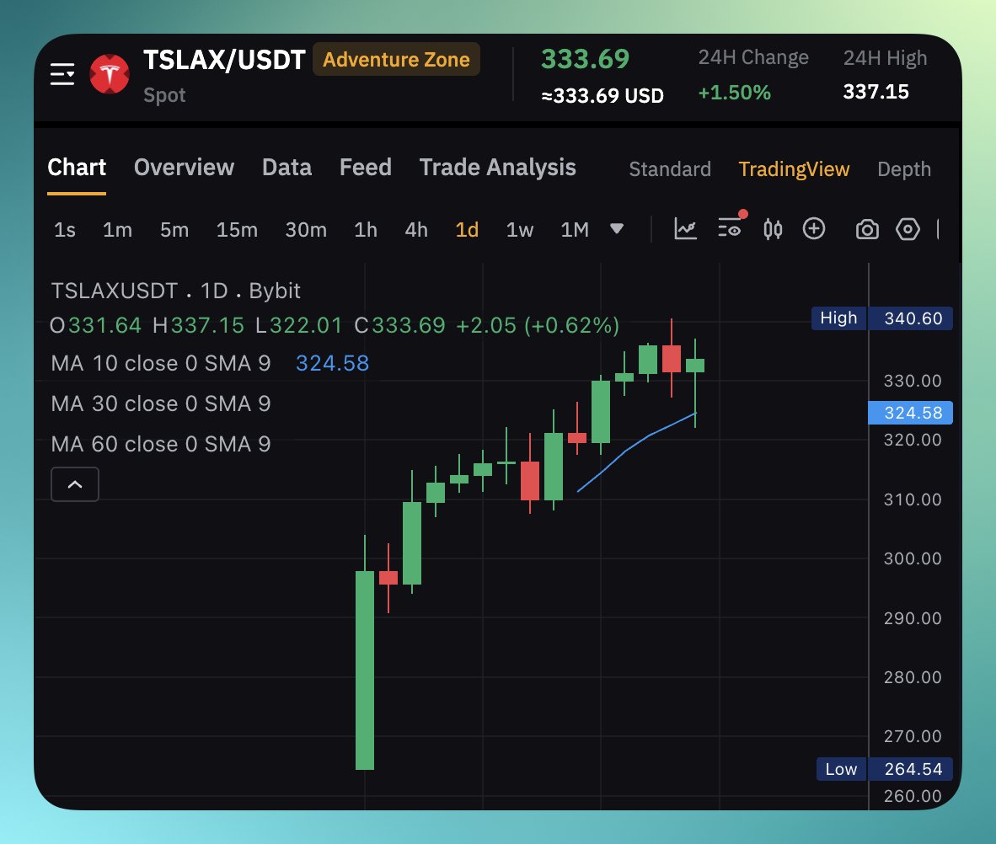Click the circled plus add icon
996x844 pixels.
(x=814, y=228)
